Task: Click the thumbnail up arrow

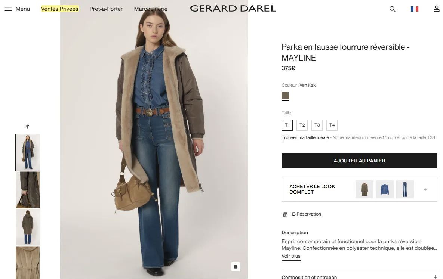Action: [x=27, y=127]
